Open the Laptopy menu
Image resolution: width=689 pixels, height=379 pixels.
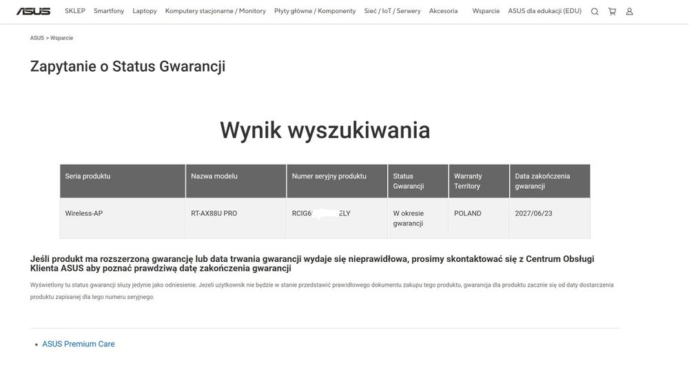pos(145,11)
